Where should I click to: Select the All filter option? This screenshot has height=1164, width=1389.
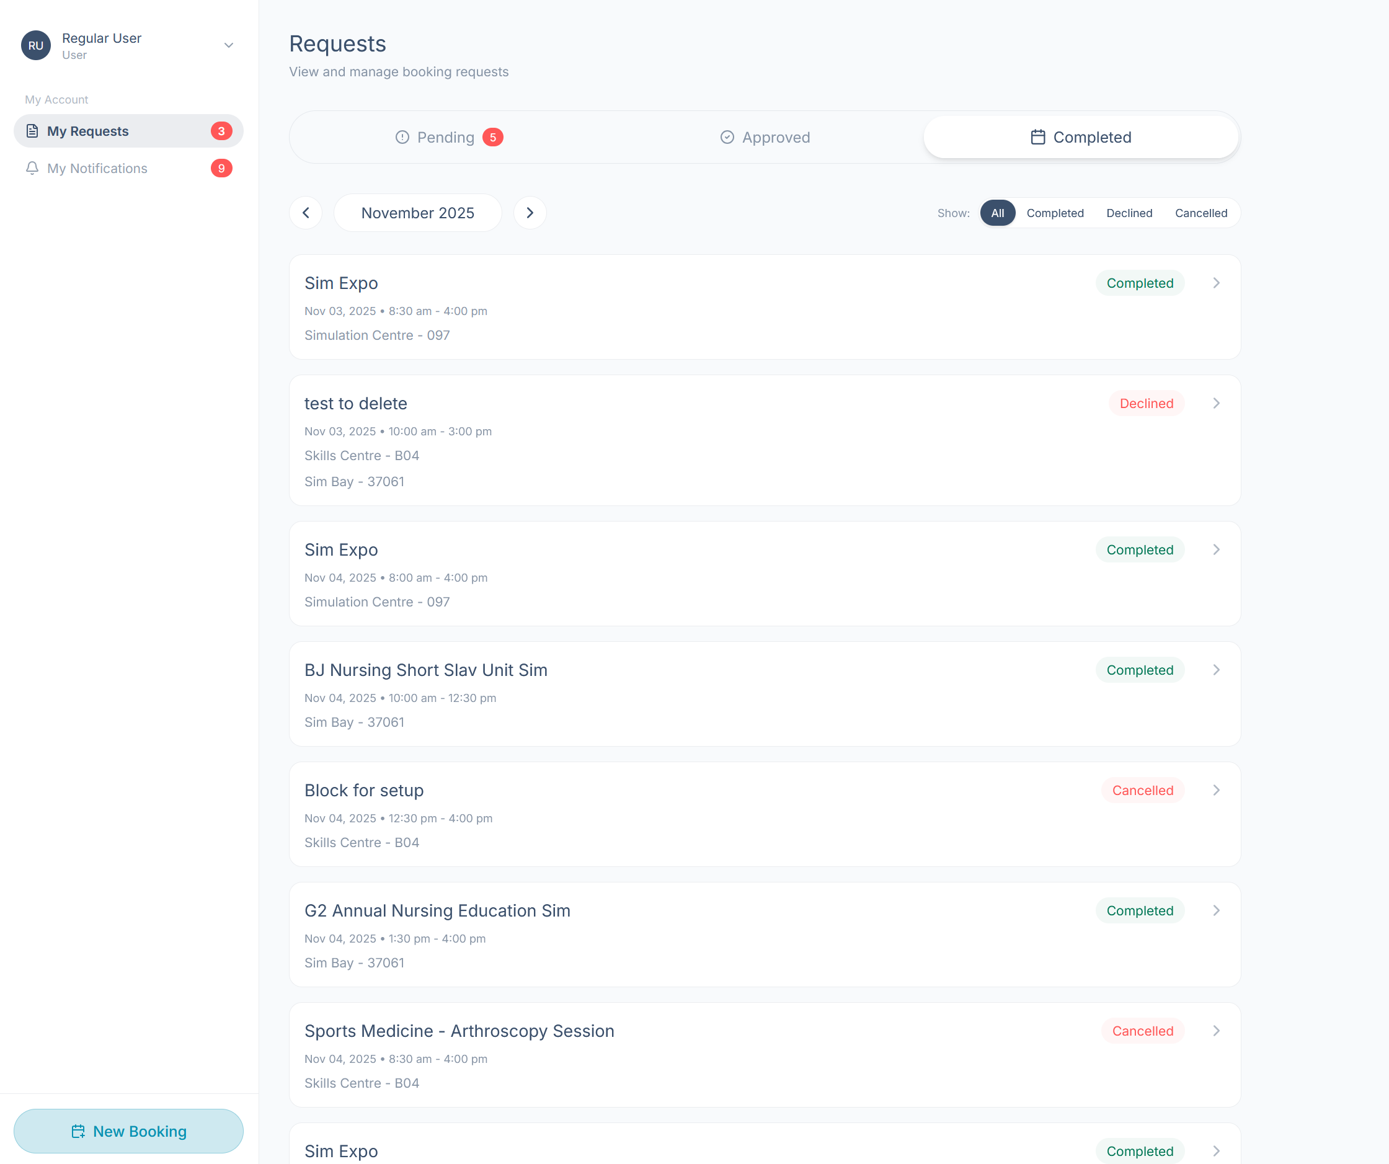tap(998, 213)
